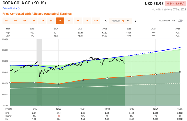Click the 3Y time range button

pyautogui.click(x=78, y=21)
